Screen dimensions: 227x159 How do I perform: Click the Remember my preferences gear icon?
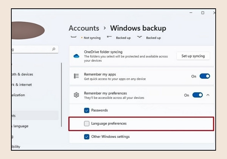[76, 95]
